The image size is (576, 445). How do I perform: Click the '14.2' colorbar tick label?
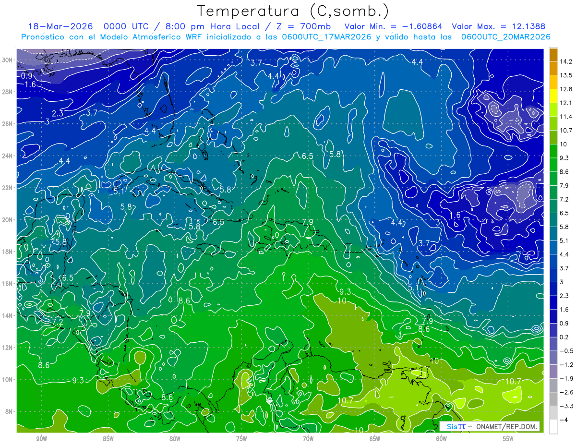566,61
